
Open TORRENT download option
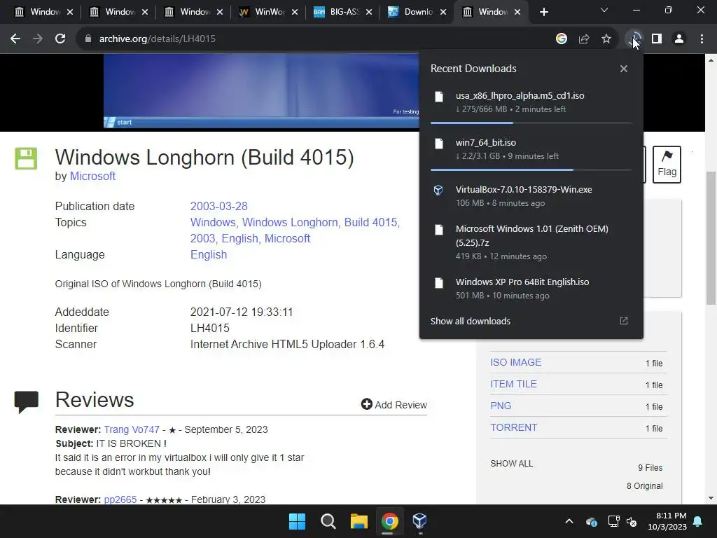[513, 427]
